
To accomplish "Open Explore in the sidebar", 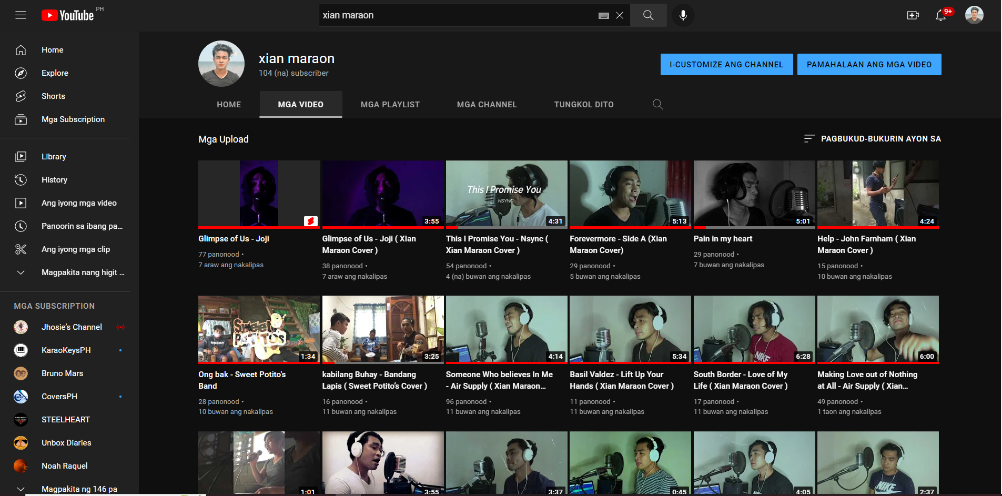I will click(69, 73).
